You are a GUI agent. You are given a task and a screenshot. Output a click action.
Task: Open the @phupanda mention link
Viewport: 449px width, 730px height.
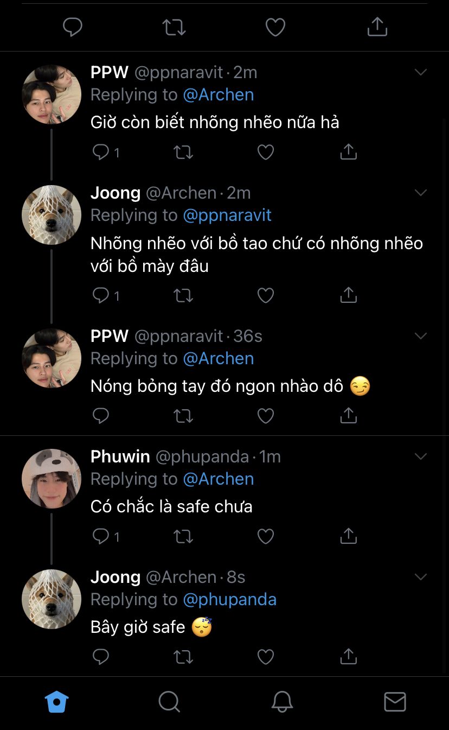[x=229, y=599]
